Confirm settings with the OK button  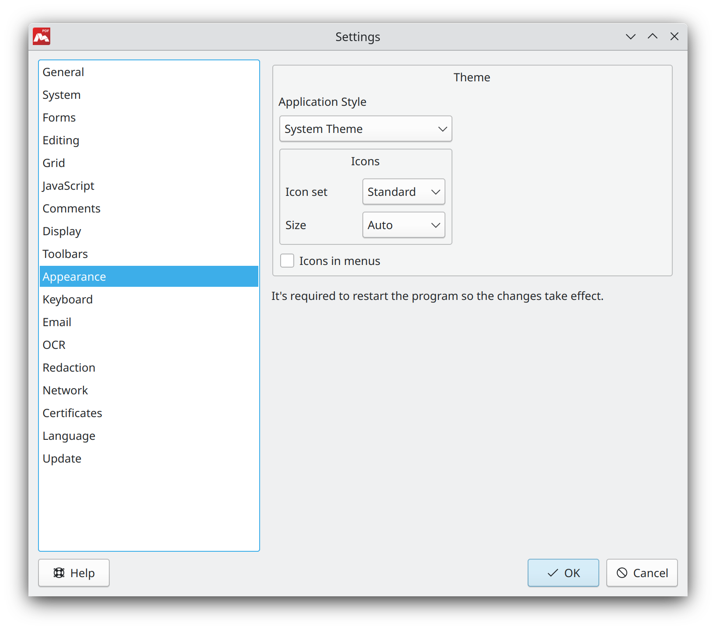click(x=563, y=573)
